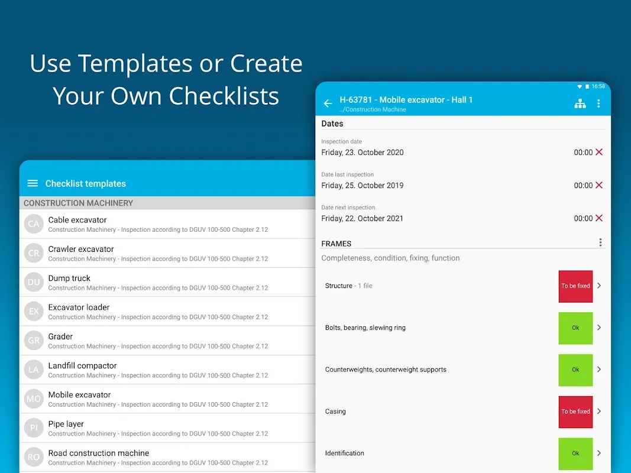Expand the Structure row chevron

pyautogui.click(x=599, y=286)
